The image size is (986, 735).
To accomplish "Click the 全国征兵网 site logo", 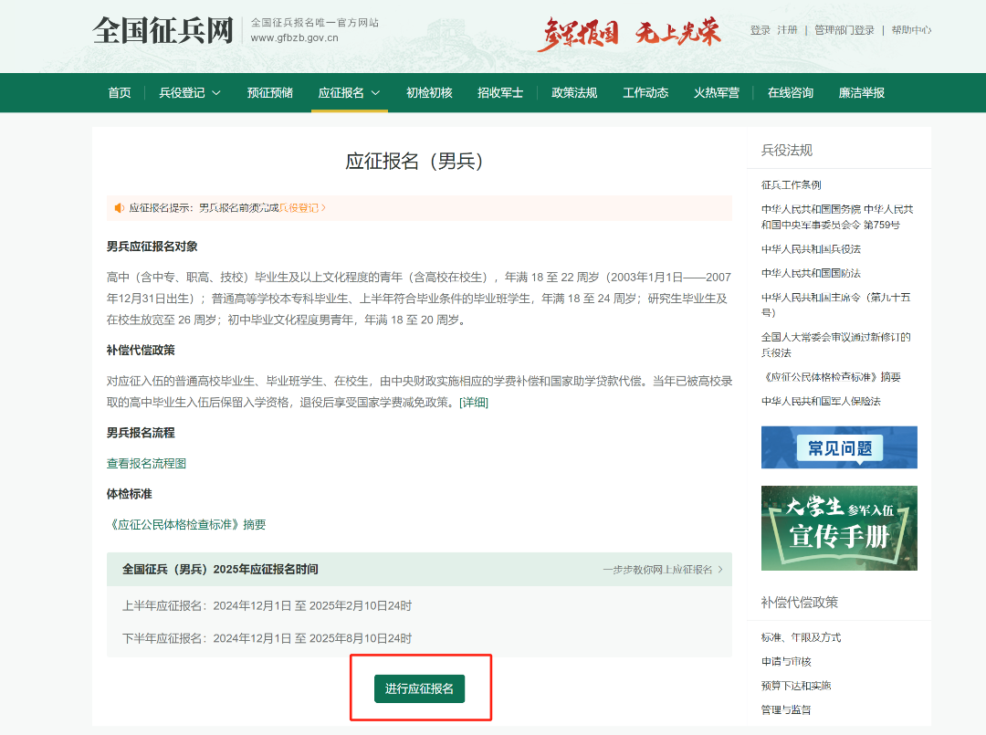I will click(x=163, y=30).
